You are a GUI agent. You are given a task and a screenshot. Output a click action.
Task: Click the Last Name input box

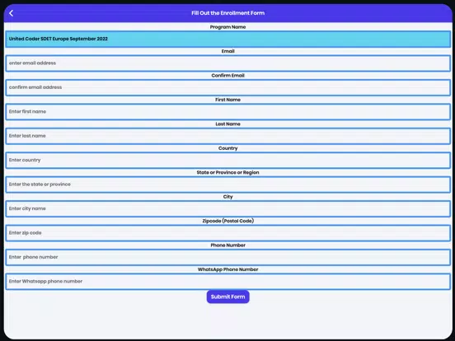click(x=227, y=136)
